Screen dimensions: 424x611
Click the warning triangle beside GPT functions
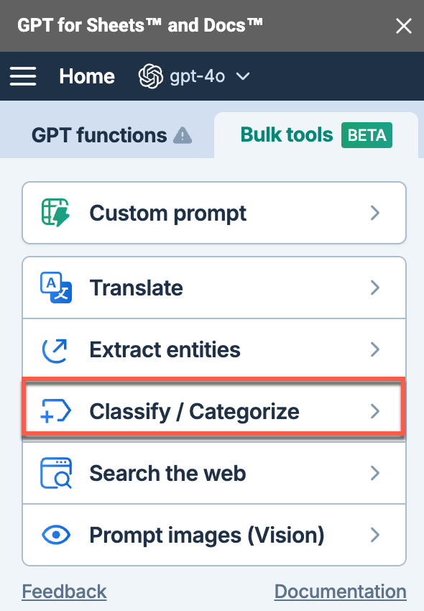coord(183,136)
